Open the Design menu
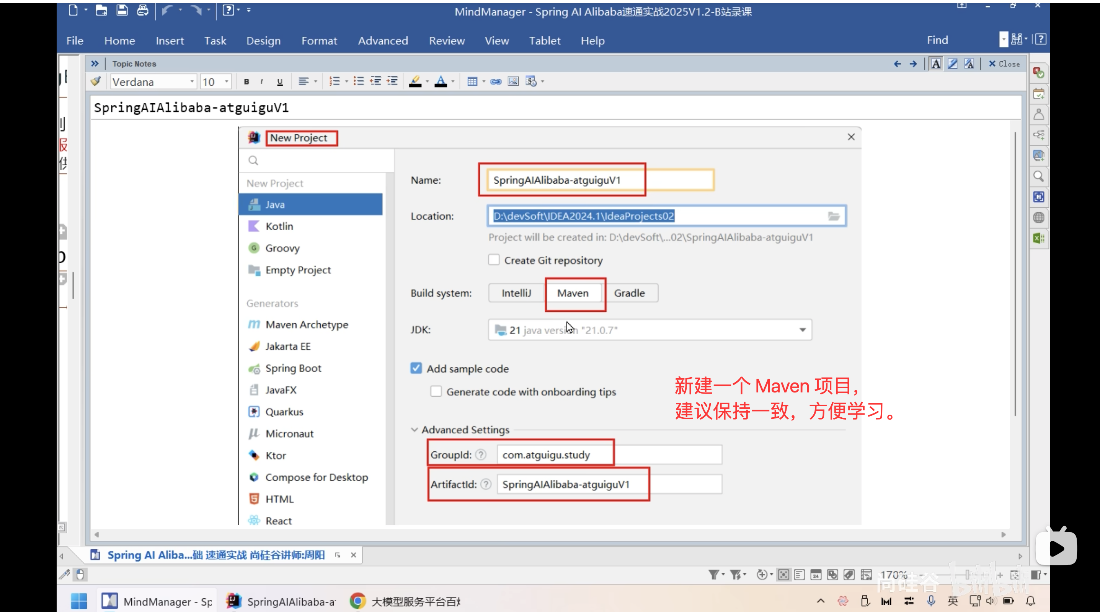Viewport: 1100px width, 612px height. (263, 41)
